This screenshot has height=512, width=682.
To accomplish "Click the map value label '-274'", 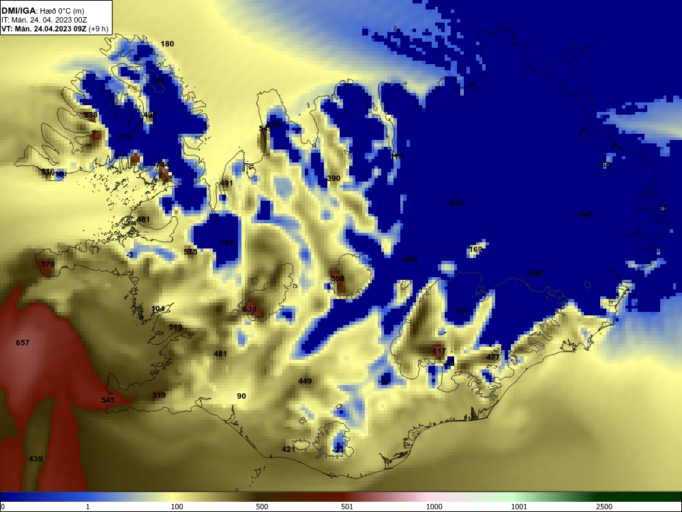I will (124, 138).
